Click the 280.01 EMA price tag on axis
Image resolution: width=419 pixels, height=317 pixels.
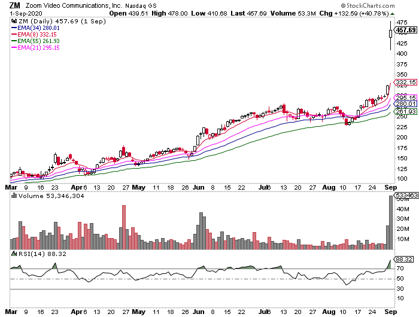[406, 104]
